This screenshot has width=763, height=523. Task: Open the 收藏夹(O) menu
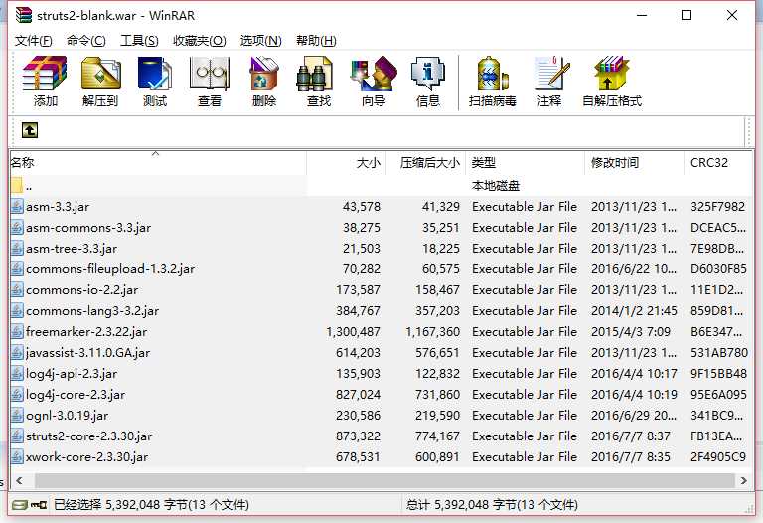point(200,41)
